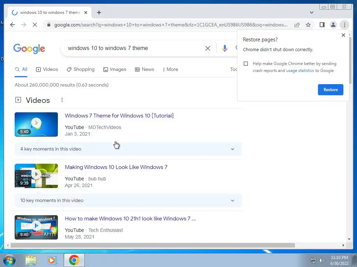This screenshot has height=267, width=357.
Task: Switch to Videos results tab
Action: pos(47,70)
